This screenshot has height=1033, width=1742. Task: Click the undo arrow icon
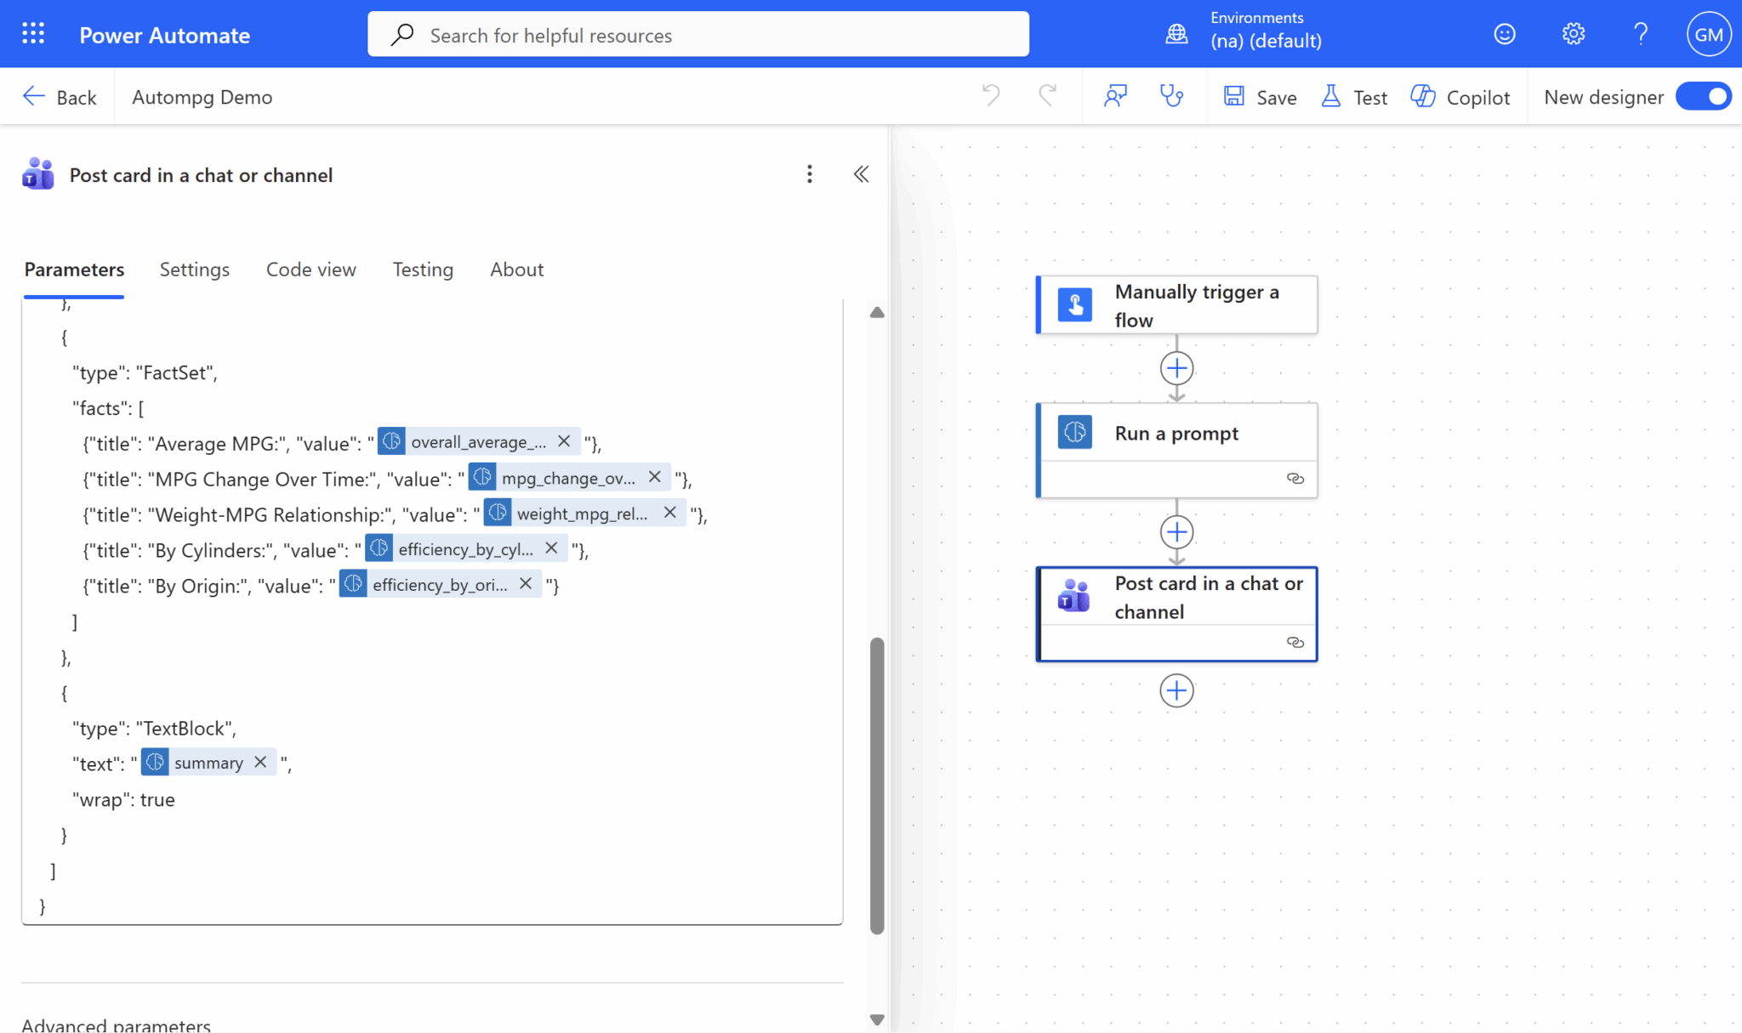pos(991,96)
